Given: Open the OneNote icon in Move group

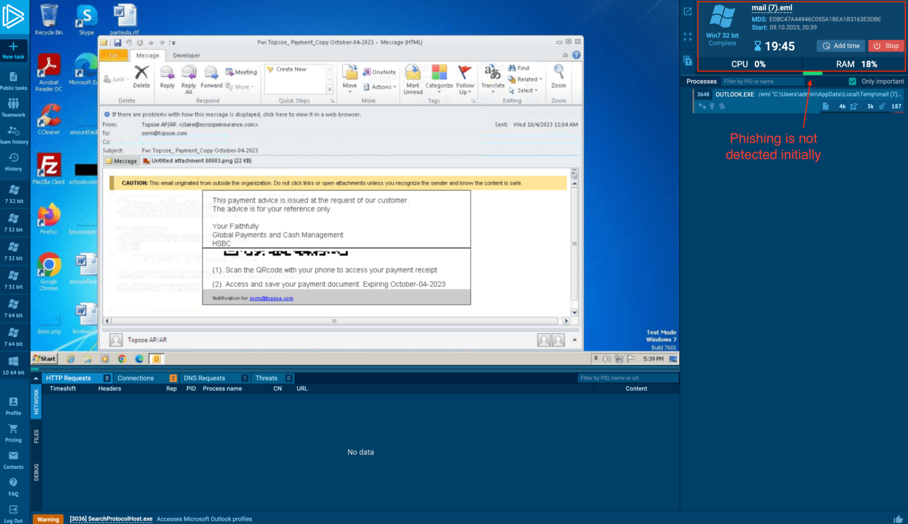Looking at the screenshot, I should coord(368,72).
